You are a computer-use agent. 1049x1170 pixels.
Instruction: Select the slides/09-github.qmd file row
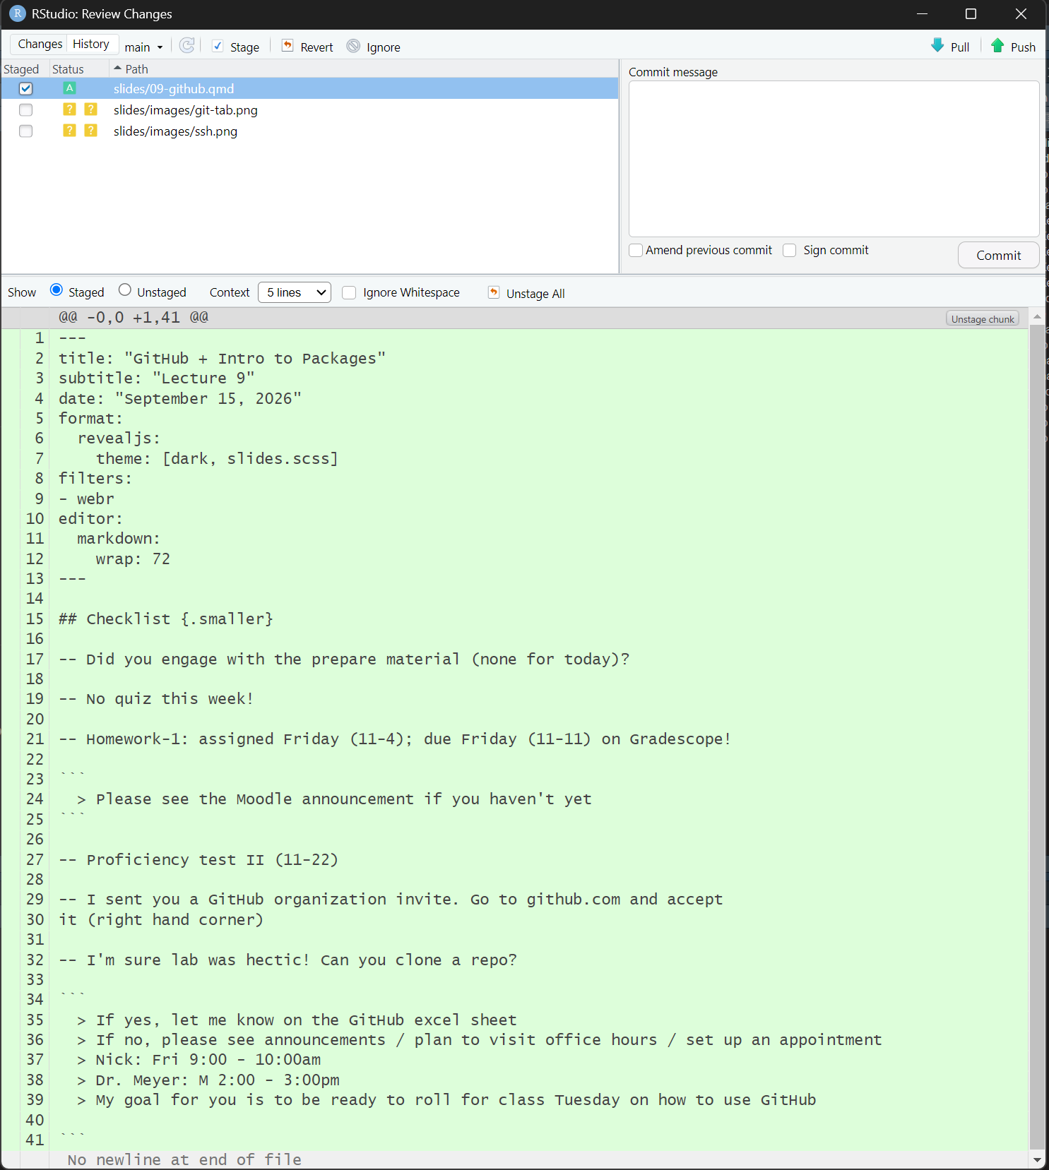coord(309,88)
